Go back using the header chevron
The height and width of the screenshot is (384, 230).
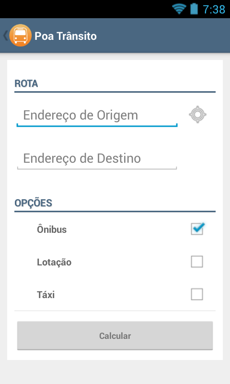(5, 36)
